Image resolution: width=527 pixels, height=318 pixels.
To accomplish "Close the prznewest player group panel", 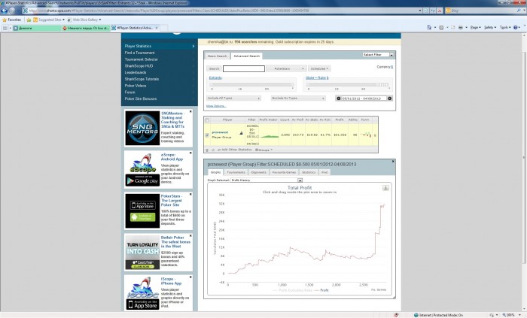I will (393, 162).
